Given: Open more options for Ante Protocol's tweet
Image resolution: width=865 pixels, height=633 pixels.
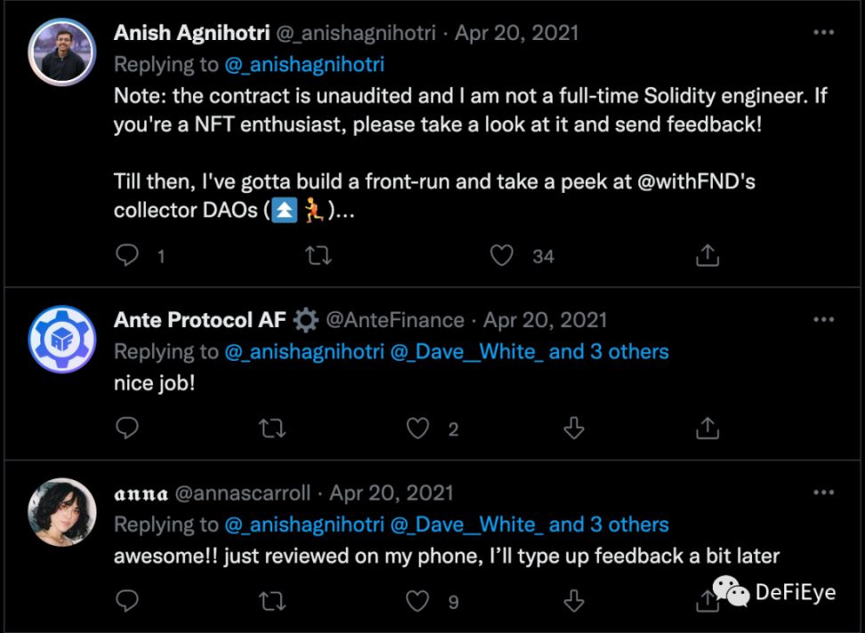Looking at the screenshot, I should click(x=824, y=320).
